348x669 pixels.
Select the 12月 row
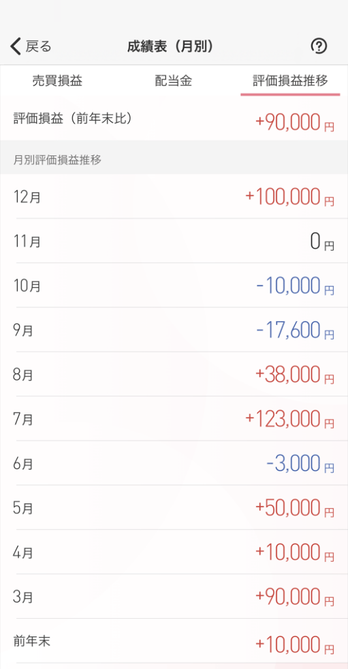coord(174,196)
